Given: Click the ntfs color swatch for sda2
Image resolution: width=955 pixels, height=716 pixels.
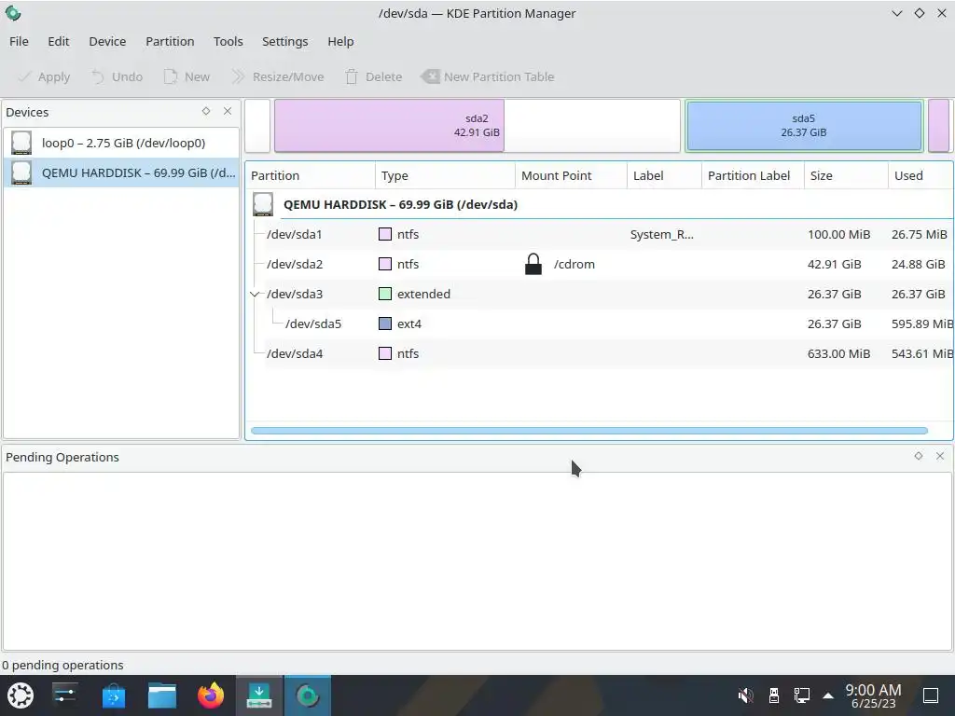Looking at the screenshot, I should click(x=385, y=264).
